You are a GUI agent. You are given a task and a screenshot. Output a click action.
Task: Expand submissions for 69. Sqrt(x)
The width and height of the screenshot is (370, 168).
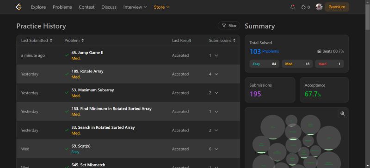(216, 149)
